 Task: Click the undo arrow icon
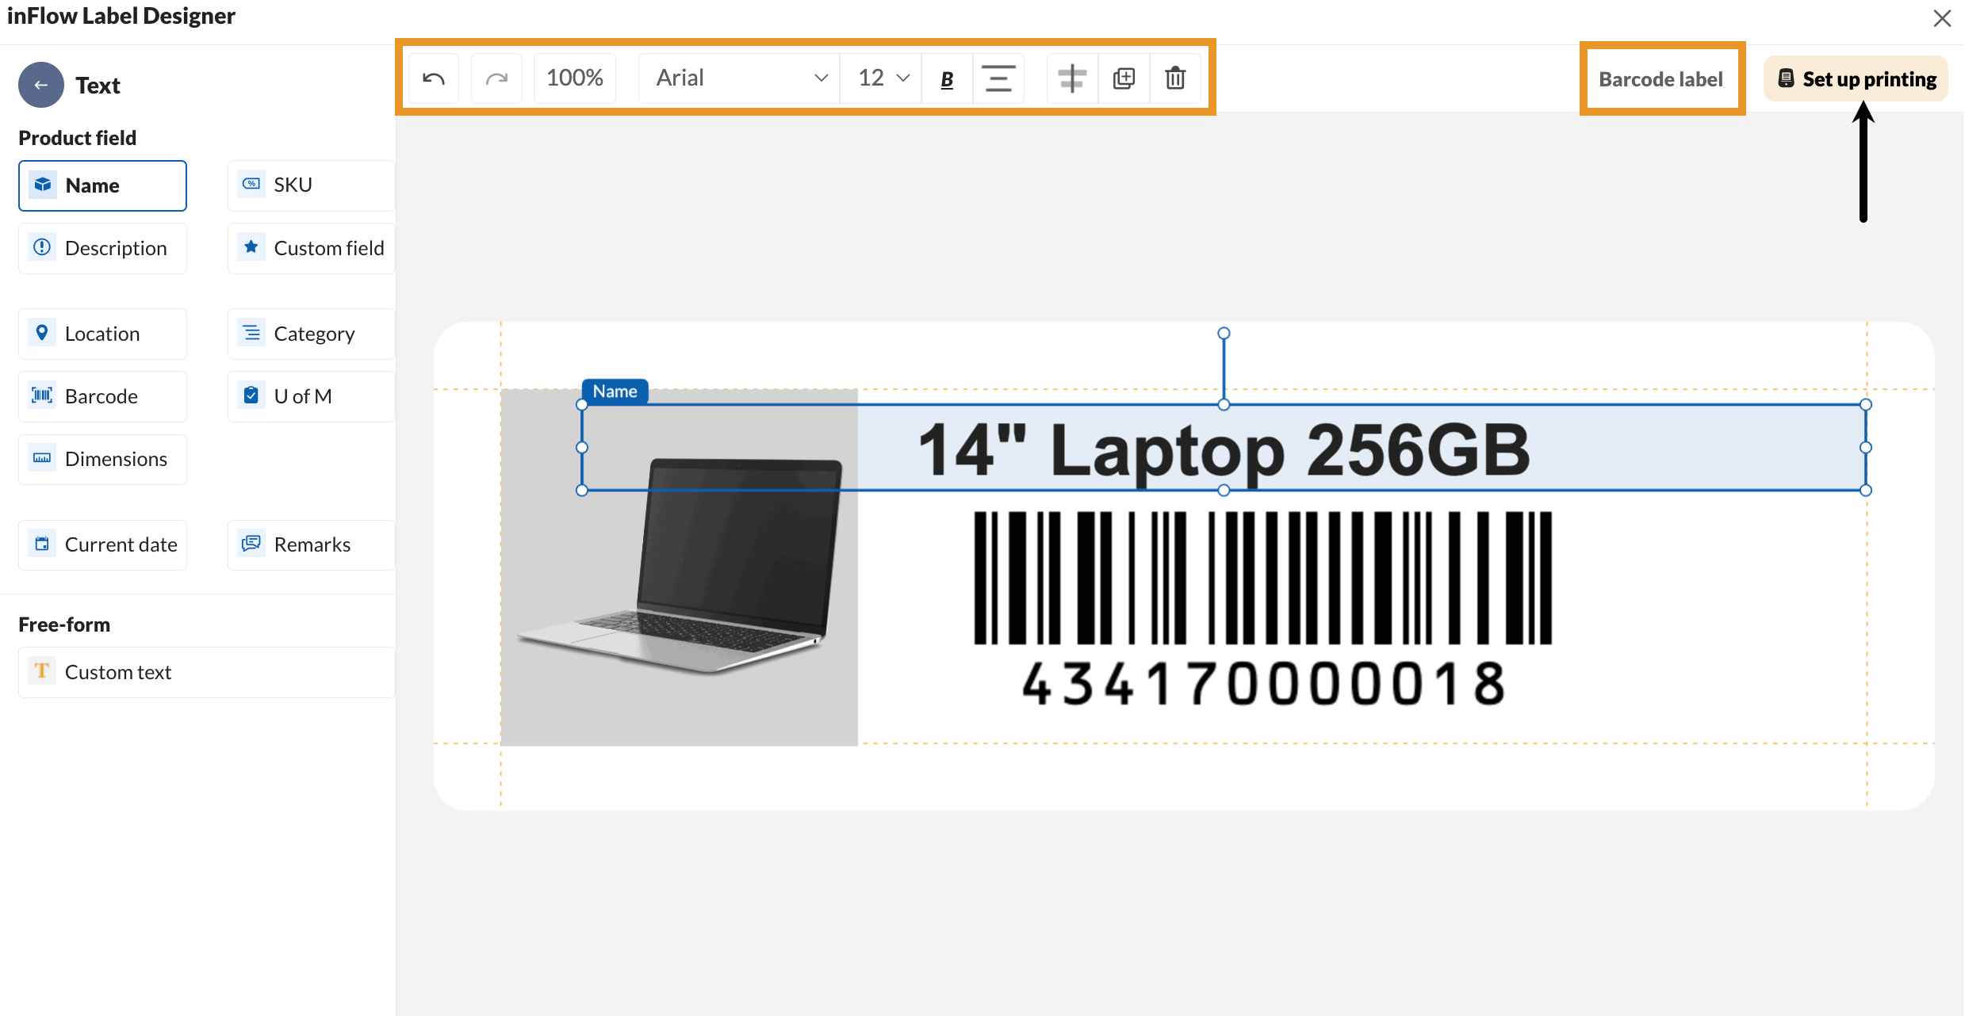(434, 78)
